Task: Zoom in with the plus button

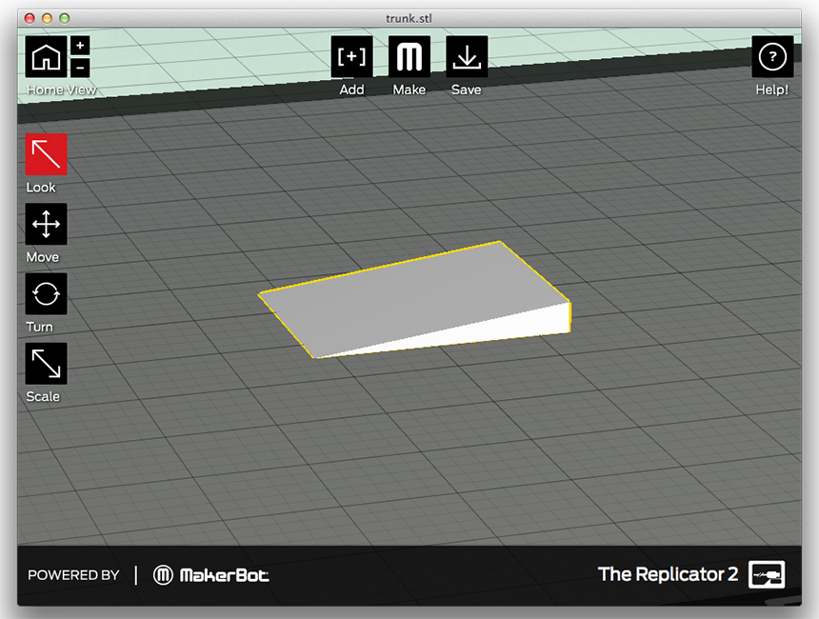Action: click(80, 46)
